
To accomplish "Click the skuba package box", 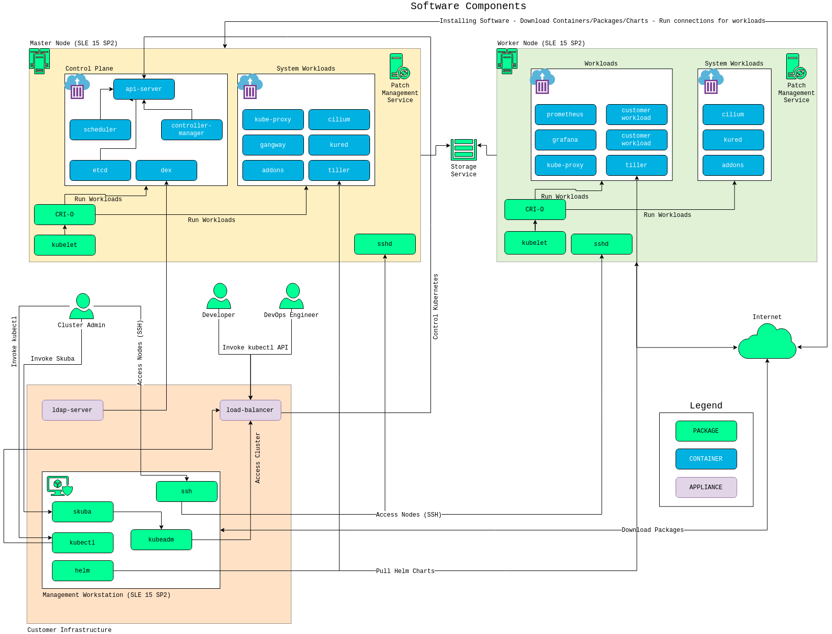I will click(x=82, y=512).
